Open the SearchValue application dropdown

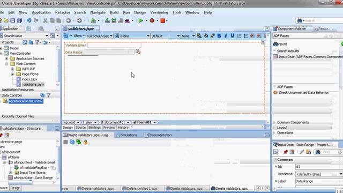click(24, 36)
